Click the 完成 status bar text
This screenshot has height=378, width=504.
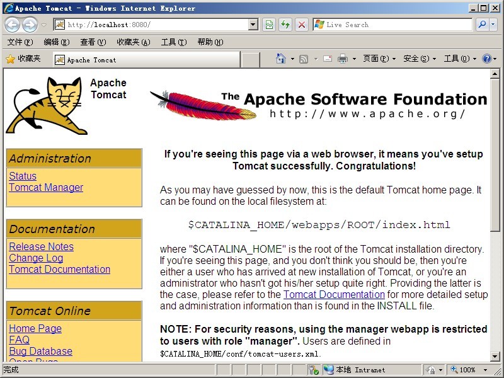(x=11, y=370)
